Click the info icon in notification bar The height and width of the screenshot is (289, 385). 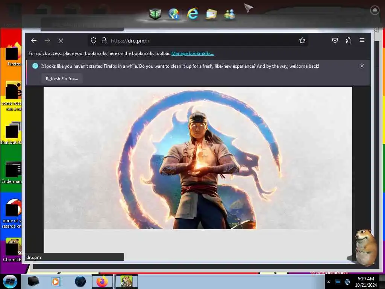[35, 66]
